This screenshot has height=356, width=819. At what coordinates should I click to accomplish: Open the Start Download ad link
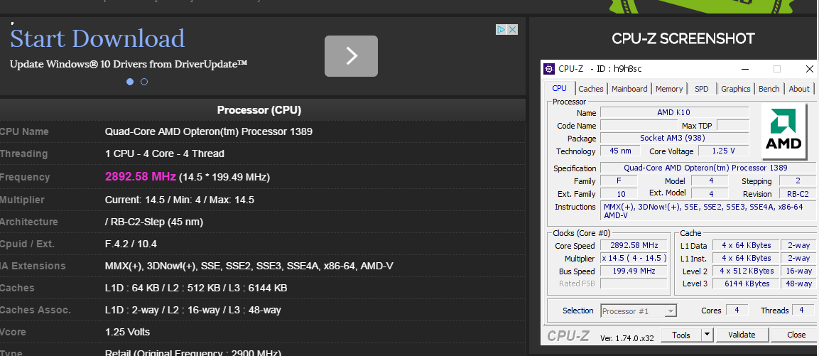(97, 39)
